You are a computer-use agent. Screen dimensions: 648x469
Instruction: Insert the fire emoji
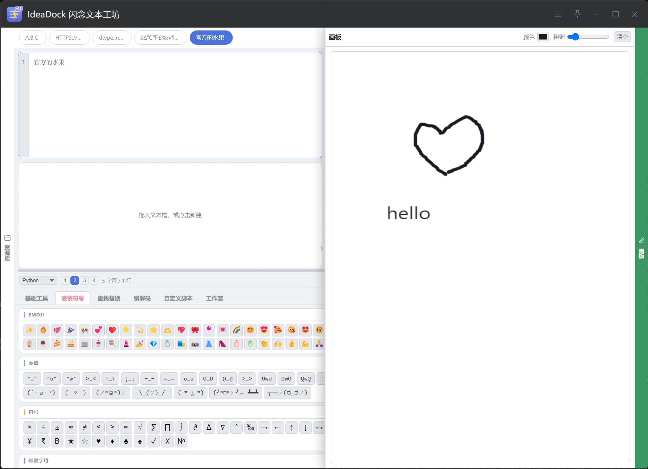[43, 330]
